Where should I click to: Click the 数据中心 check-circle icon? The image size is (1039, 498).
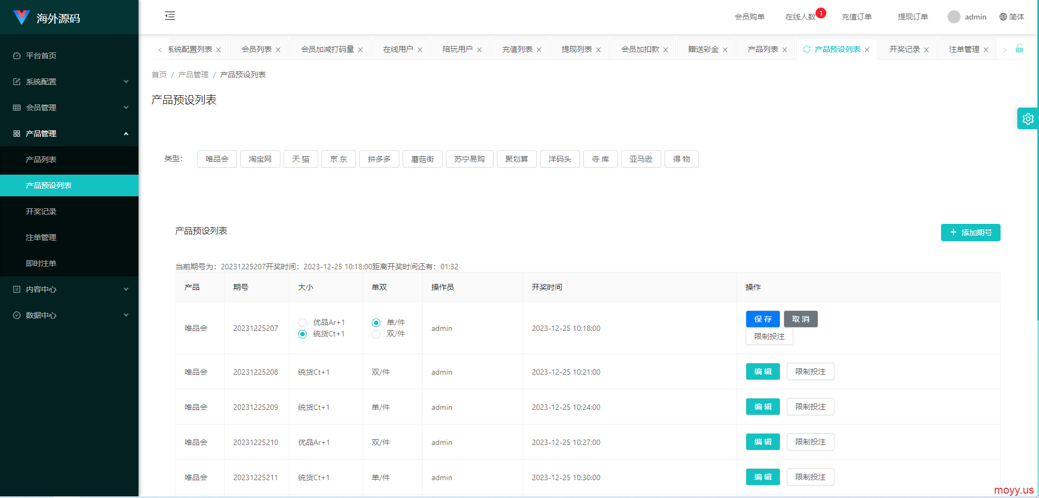17,315
